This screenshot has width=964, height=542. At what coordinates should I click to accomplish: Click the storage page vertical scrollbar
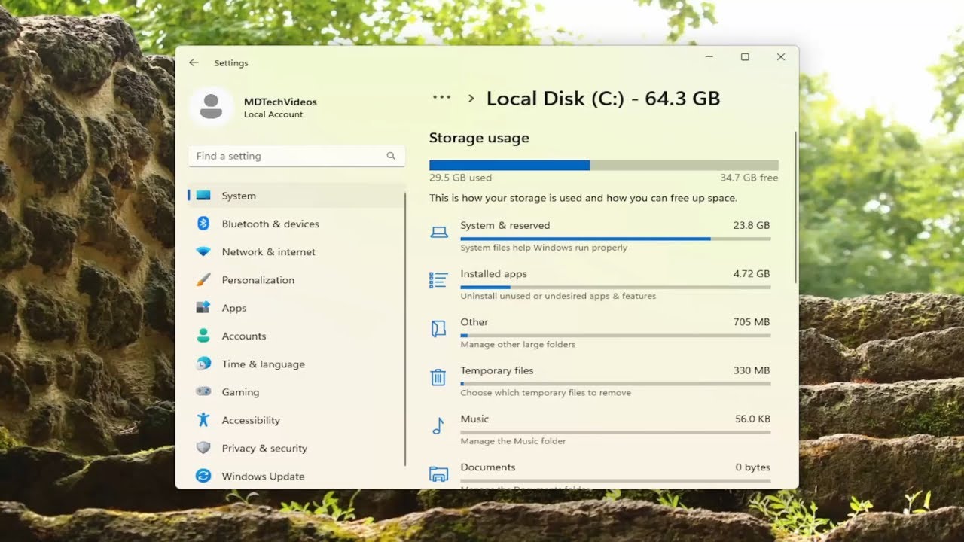pos(796,208)
